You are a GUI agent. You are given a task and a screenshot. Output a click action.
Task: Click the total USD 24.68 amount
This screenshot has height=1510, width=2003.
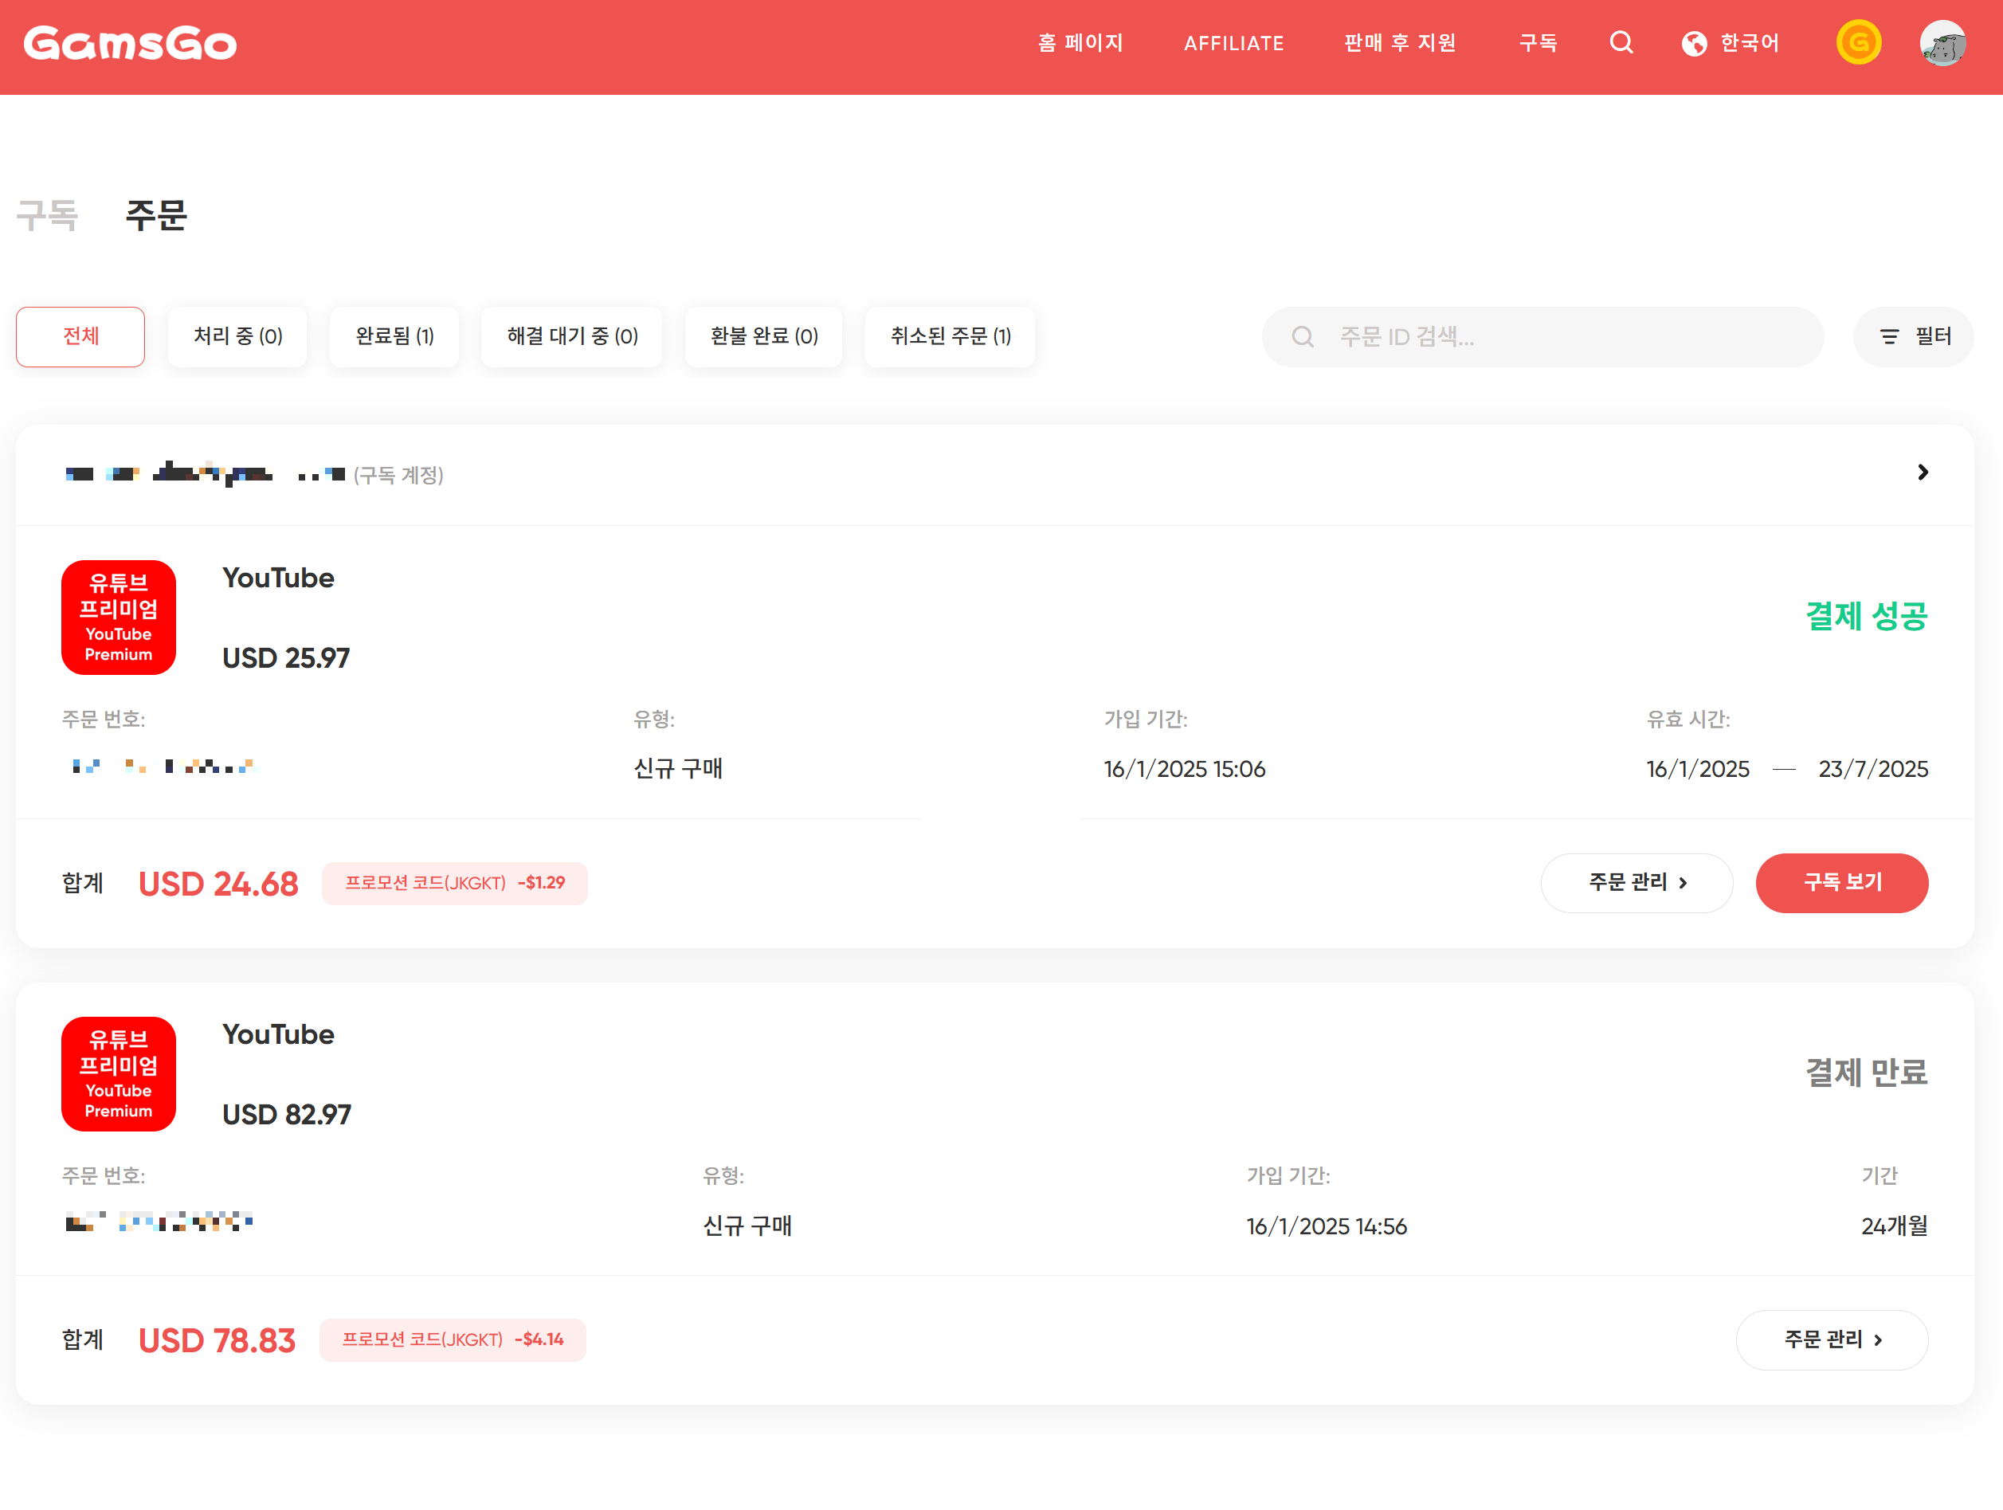pyautogui.click(x=218, y=883)
